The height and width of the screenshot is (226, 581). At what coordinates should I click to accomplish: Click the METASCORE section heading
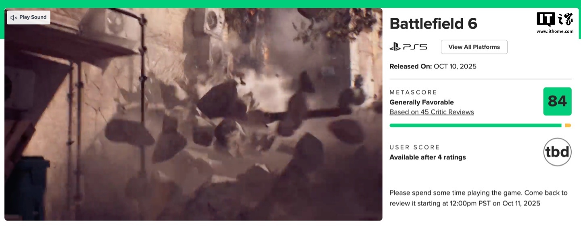pos(413,92)
